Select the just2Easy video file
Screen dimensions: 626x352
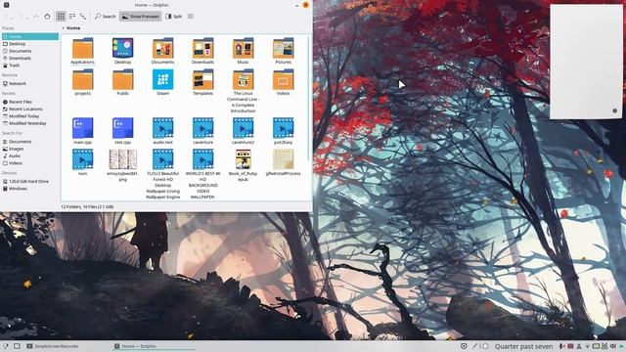coord(283,128)
